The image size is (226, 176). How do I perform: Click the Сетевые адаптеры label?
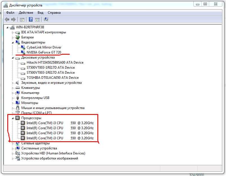pyautogui.click(x=35, y=143)
